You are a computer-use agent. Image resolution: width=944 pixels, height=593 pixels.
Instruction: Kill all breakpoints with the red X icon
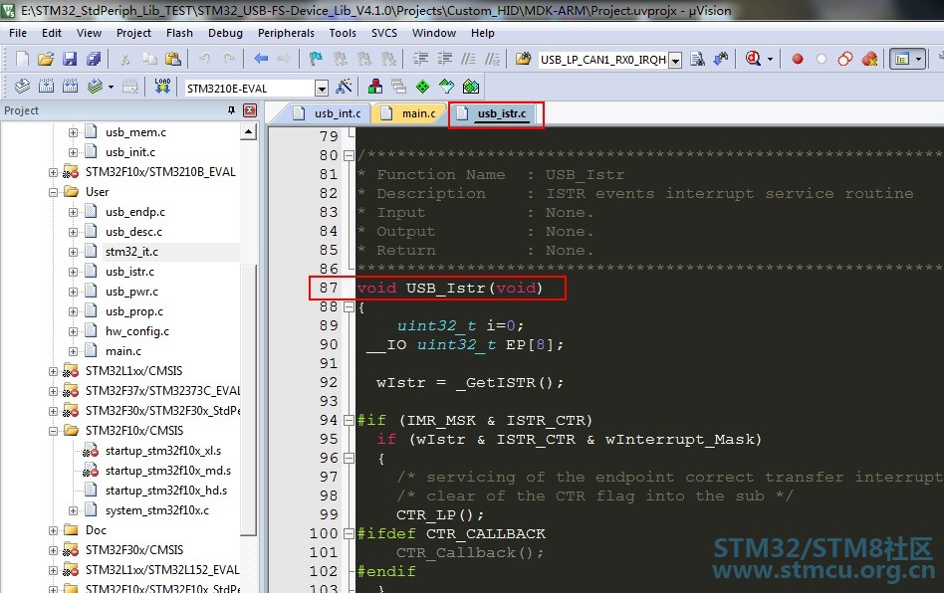(x=869, y=59)
